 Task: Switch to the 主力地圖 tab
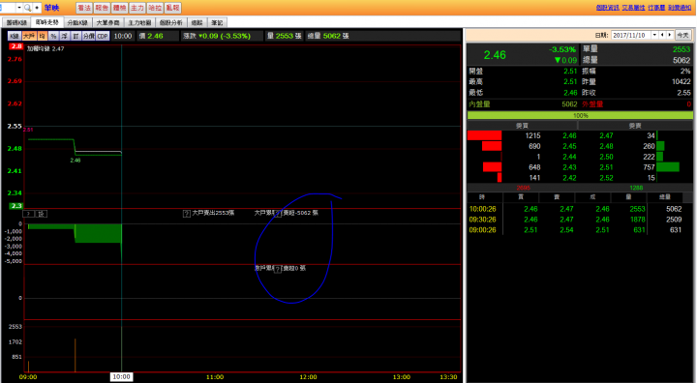coord(139,22)
